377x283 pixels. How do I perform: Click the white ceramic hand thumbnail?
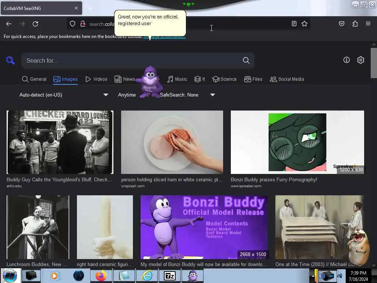coord(105,227)
